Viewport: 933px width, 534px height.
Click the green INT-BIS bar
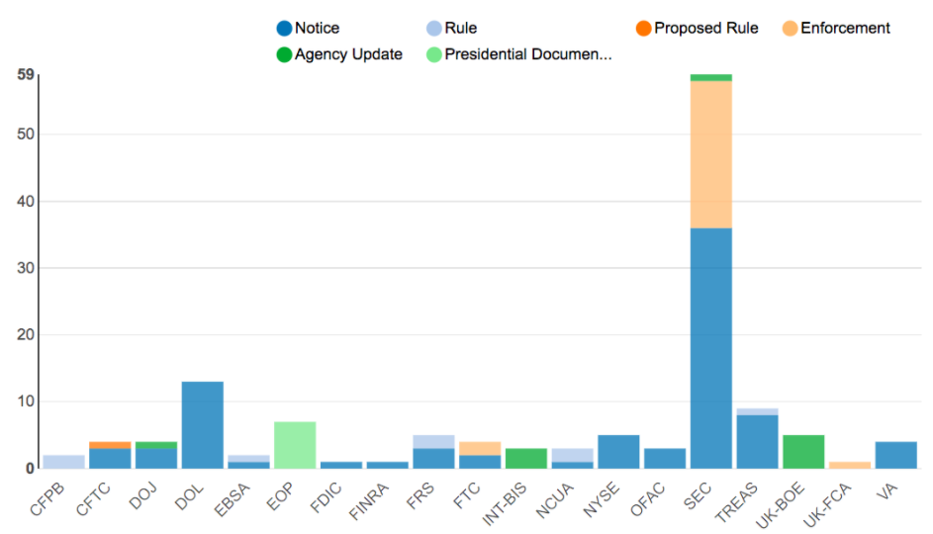(525, 459)
